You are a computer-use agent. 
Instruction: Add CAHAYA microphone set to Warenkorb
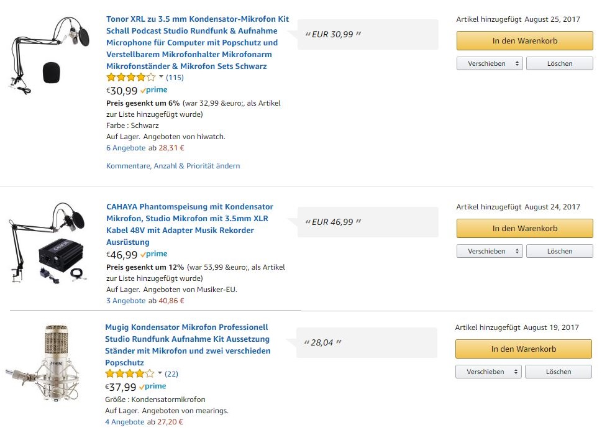click(x=525, y=229)
